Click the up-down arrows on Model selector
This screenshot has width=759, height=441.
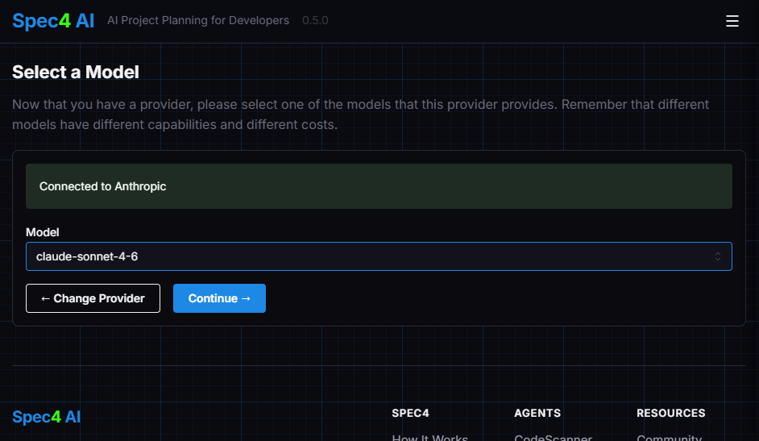[x=718, y=256]
